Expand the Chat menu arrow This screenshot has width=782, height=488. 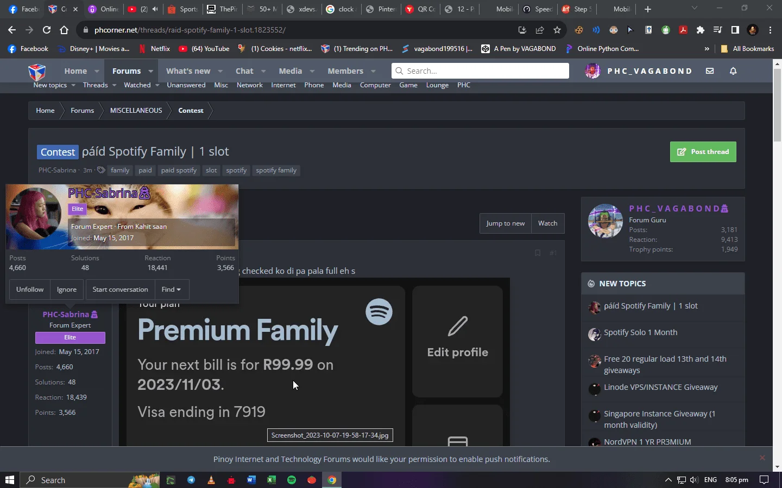point(263,71)
